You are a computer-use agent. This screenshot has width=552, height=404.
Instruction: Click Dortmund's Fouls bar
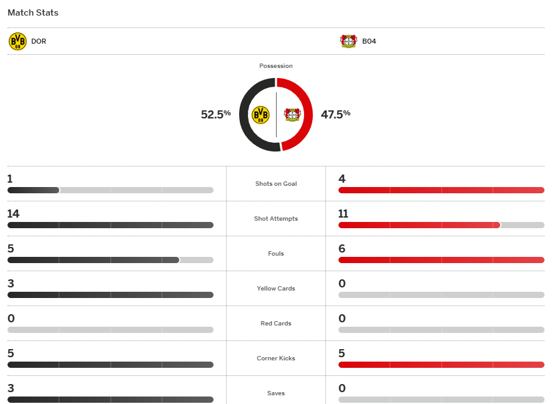pos(111,260)
